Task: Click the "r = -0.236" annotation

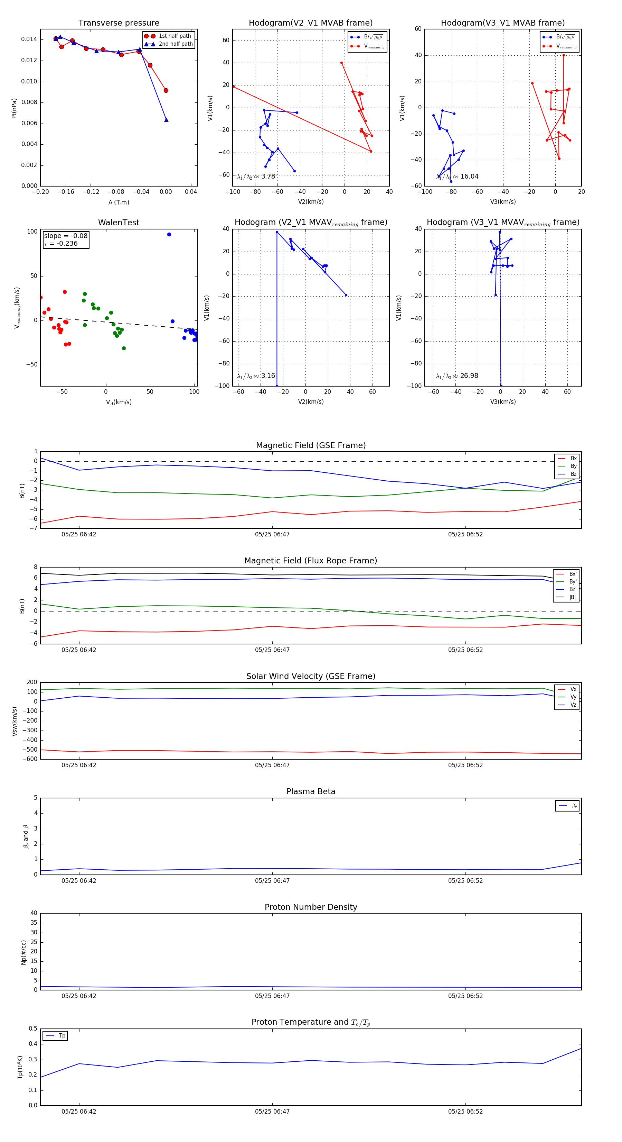Action: pyautogui.click(x=61, y=243)
